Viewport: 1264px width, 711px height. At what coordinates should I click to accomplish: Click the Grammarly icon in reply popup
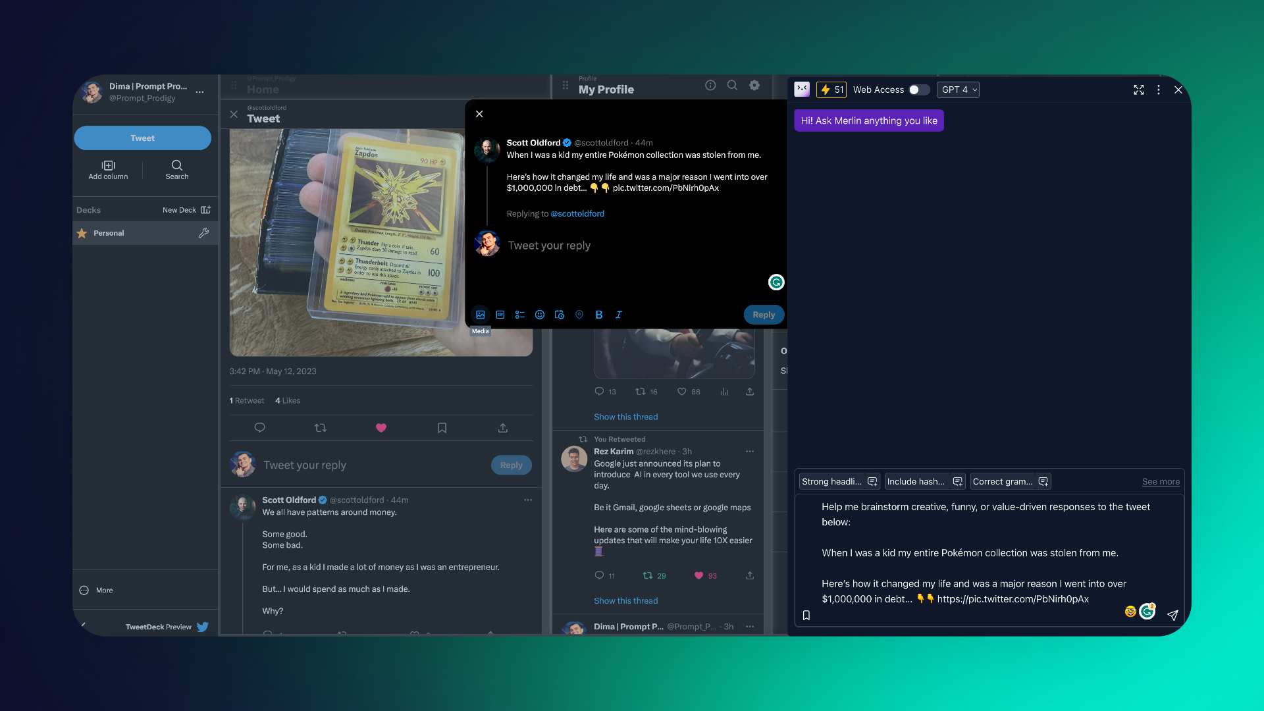[776, 282]
